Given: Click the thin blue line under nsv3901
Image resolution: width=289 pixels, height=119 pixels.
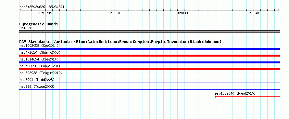Looking at the screenshot, I should [149, 83].
